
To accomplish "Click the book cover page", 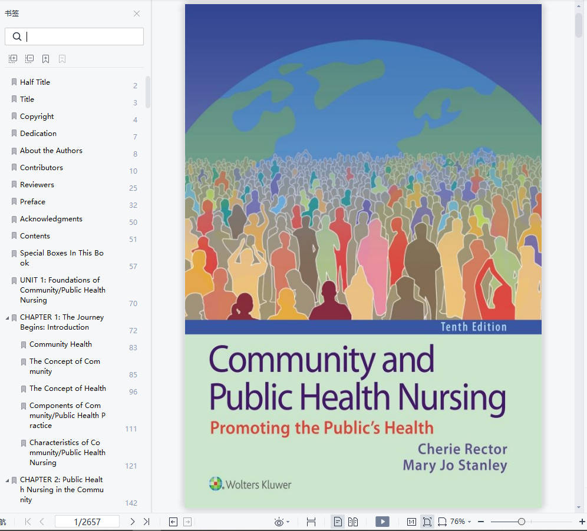I will point(363,256).
